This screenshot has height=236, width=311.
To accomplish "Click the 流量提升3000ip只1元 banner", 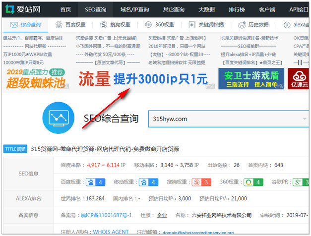I will [143, 79].
